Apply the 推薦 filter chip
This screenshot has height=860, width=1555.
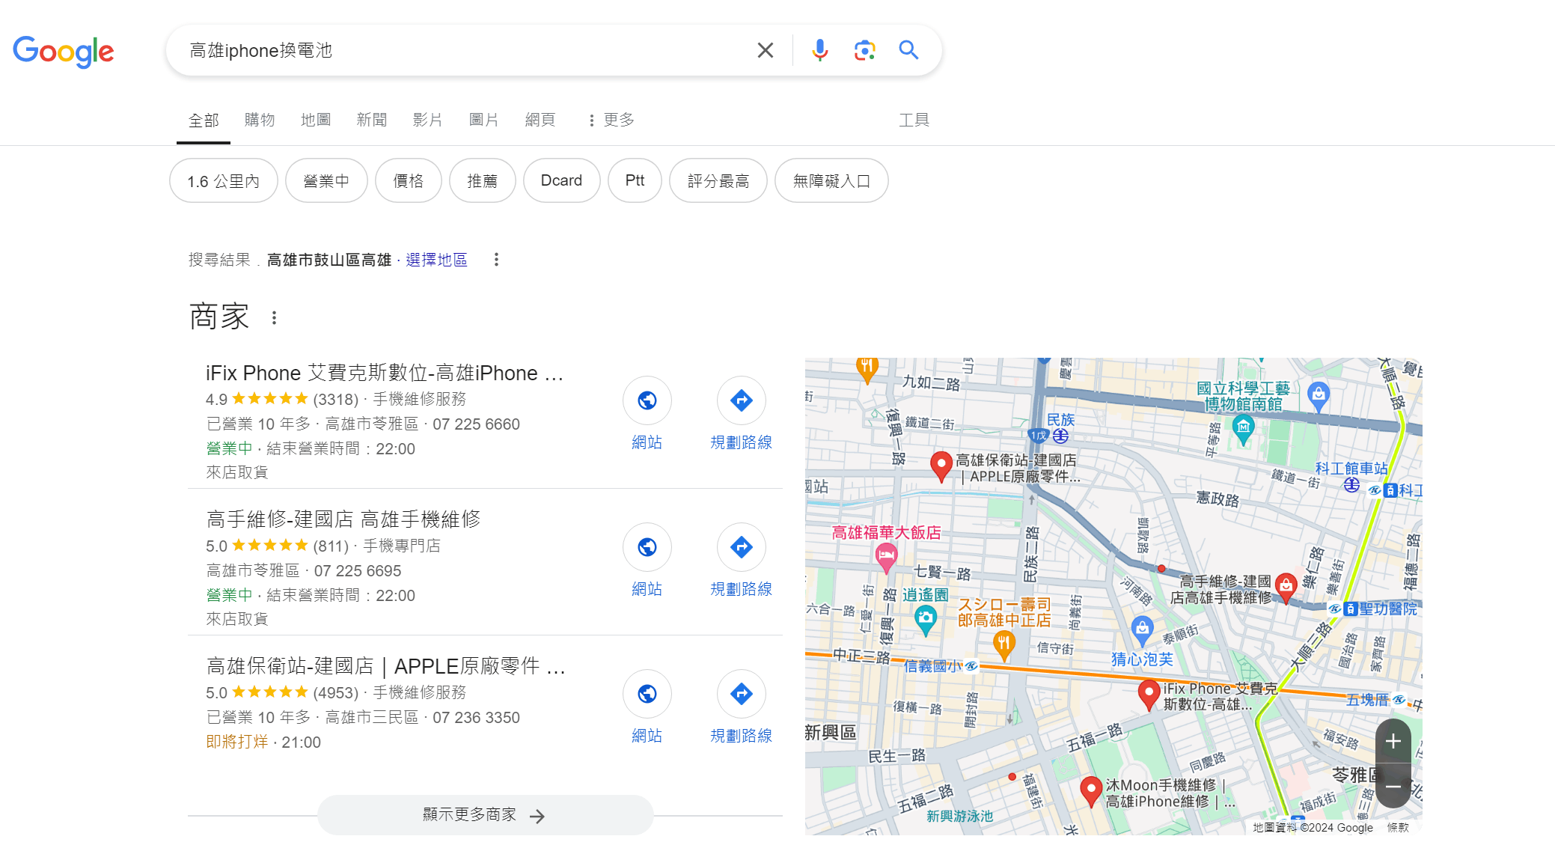483,180
